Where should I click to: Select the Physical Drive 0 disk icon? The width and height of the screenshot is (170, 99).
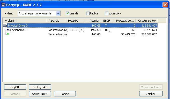(5, 26)
